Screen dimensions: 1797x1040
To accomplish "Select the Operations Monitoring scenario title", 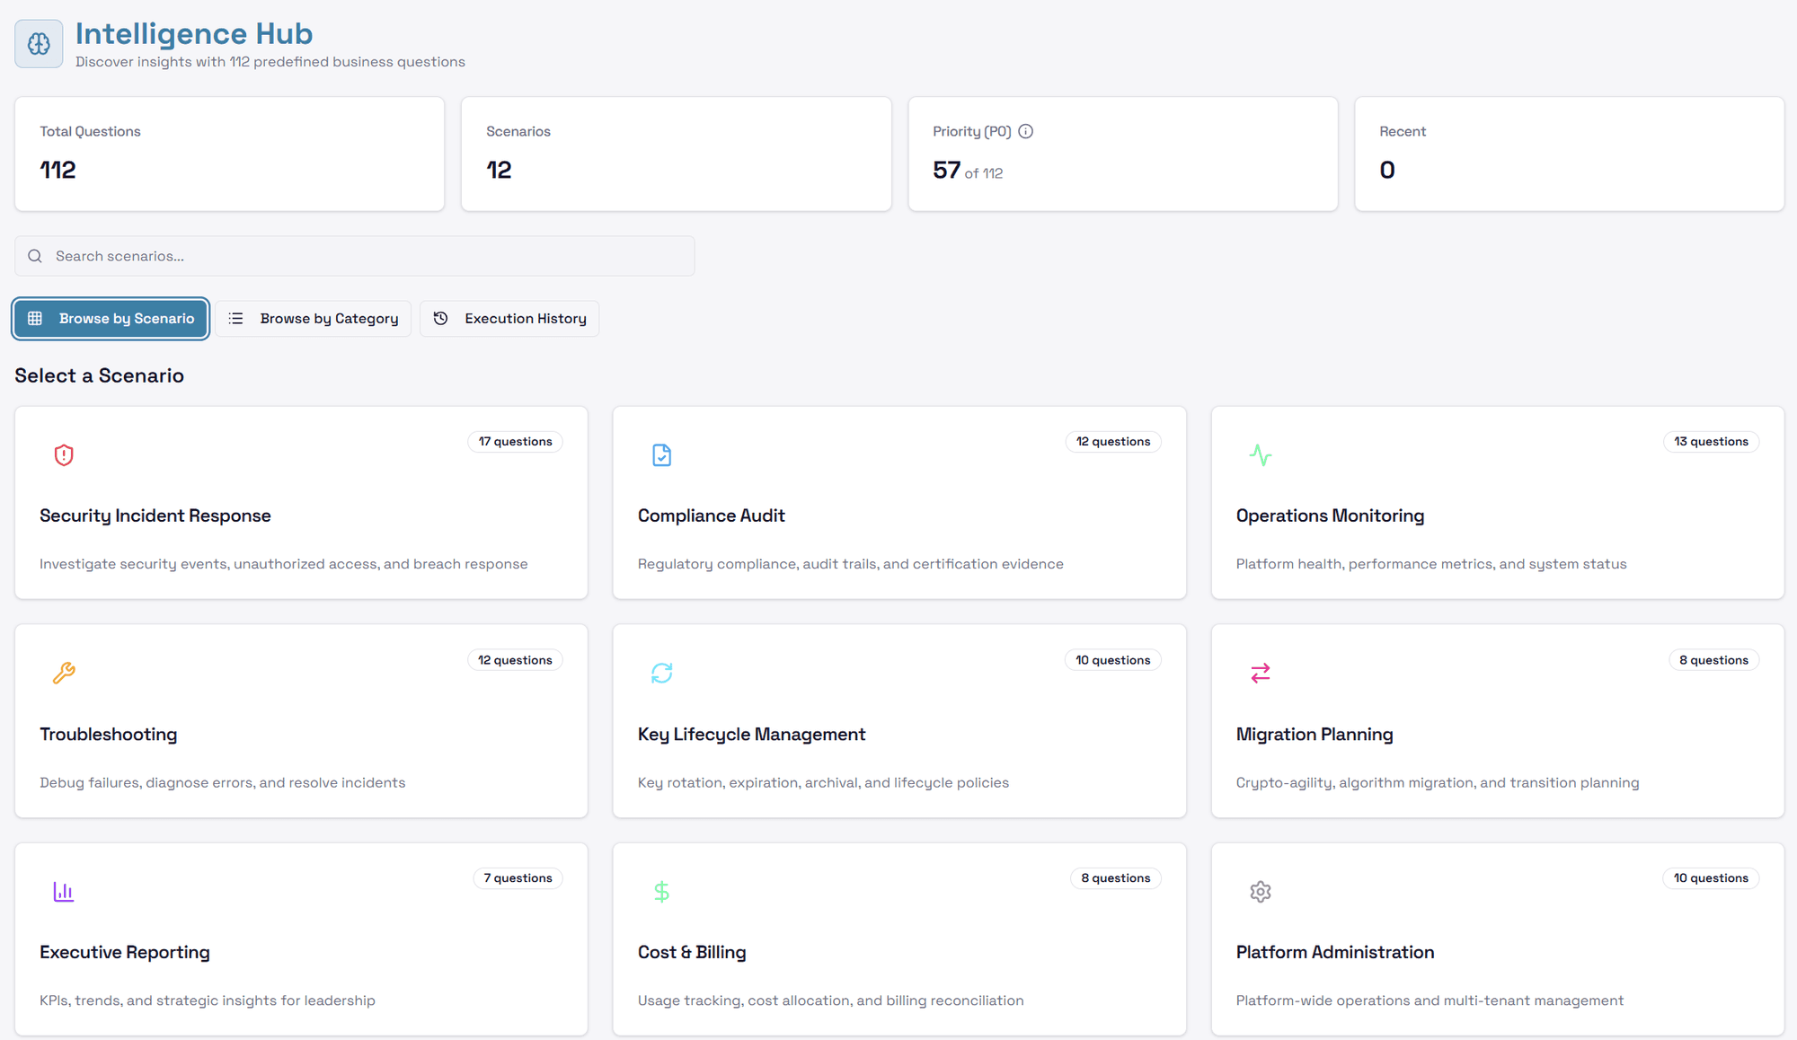I will [1330, 516].
